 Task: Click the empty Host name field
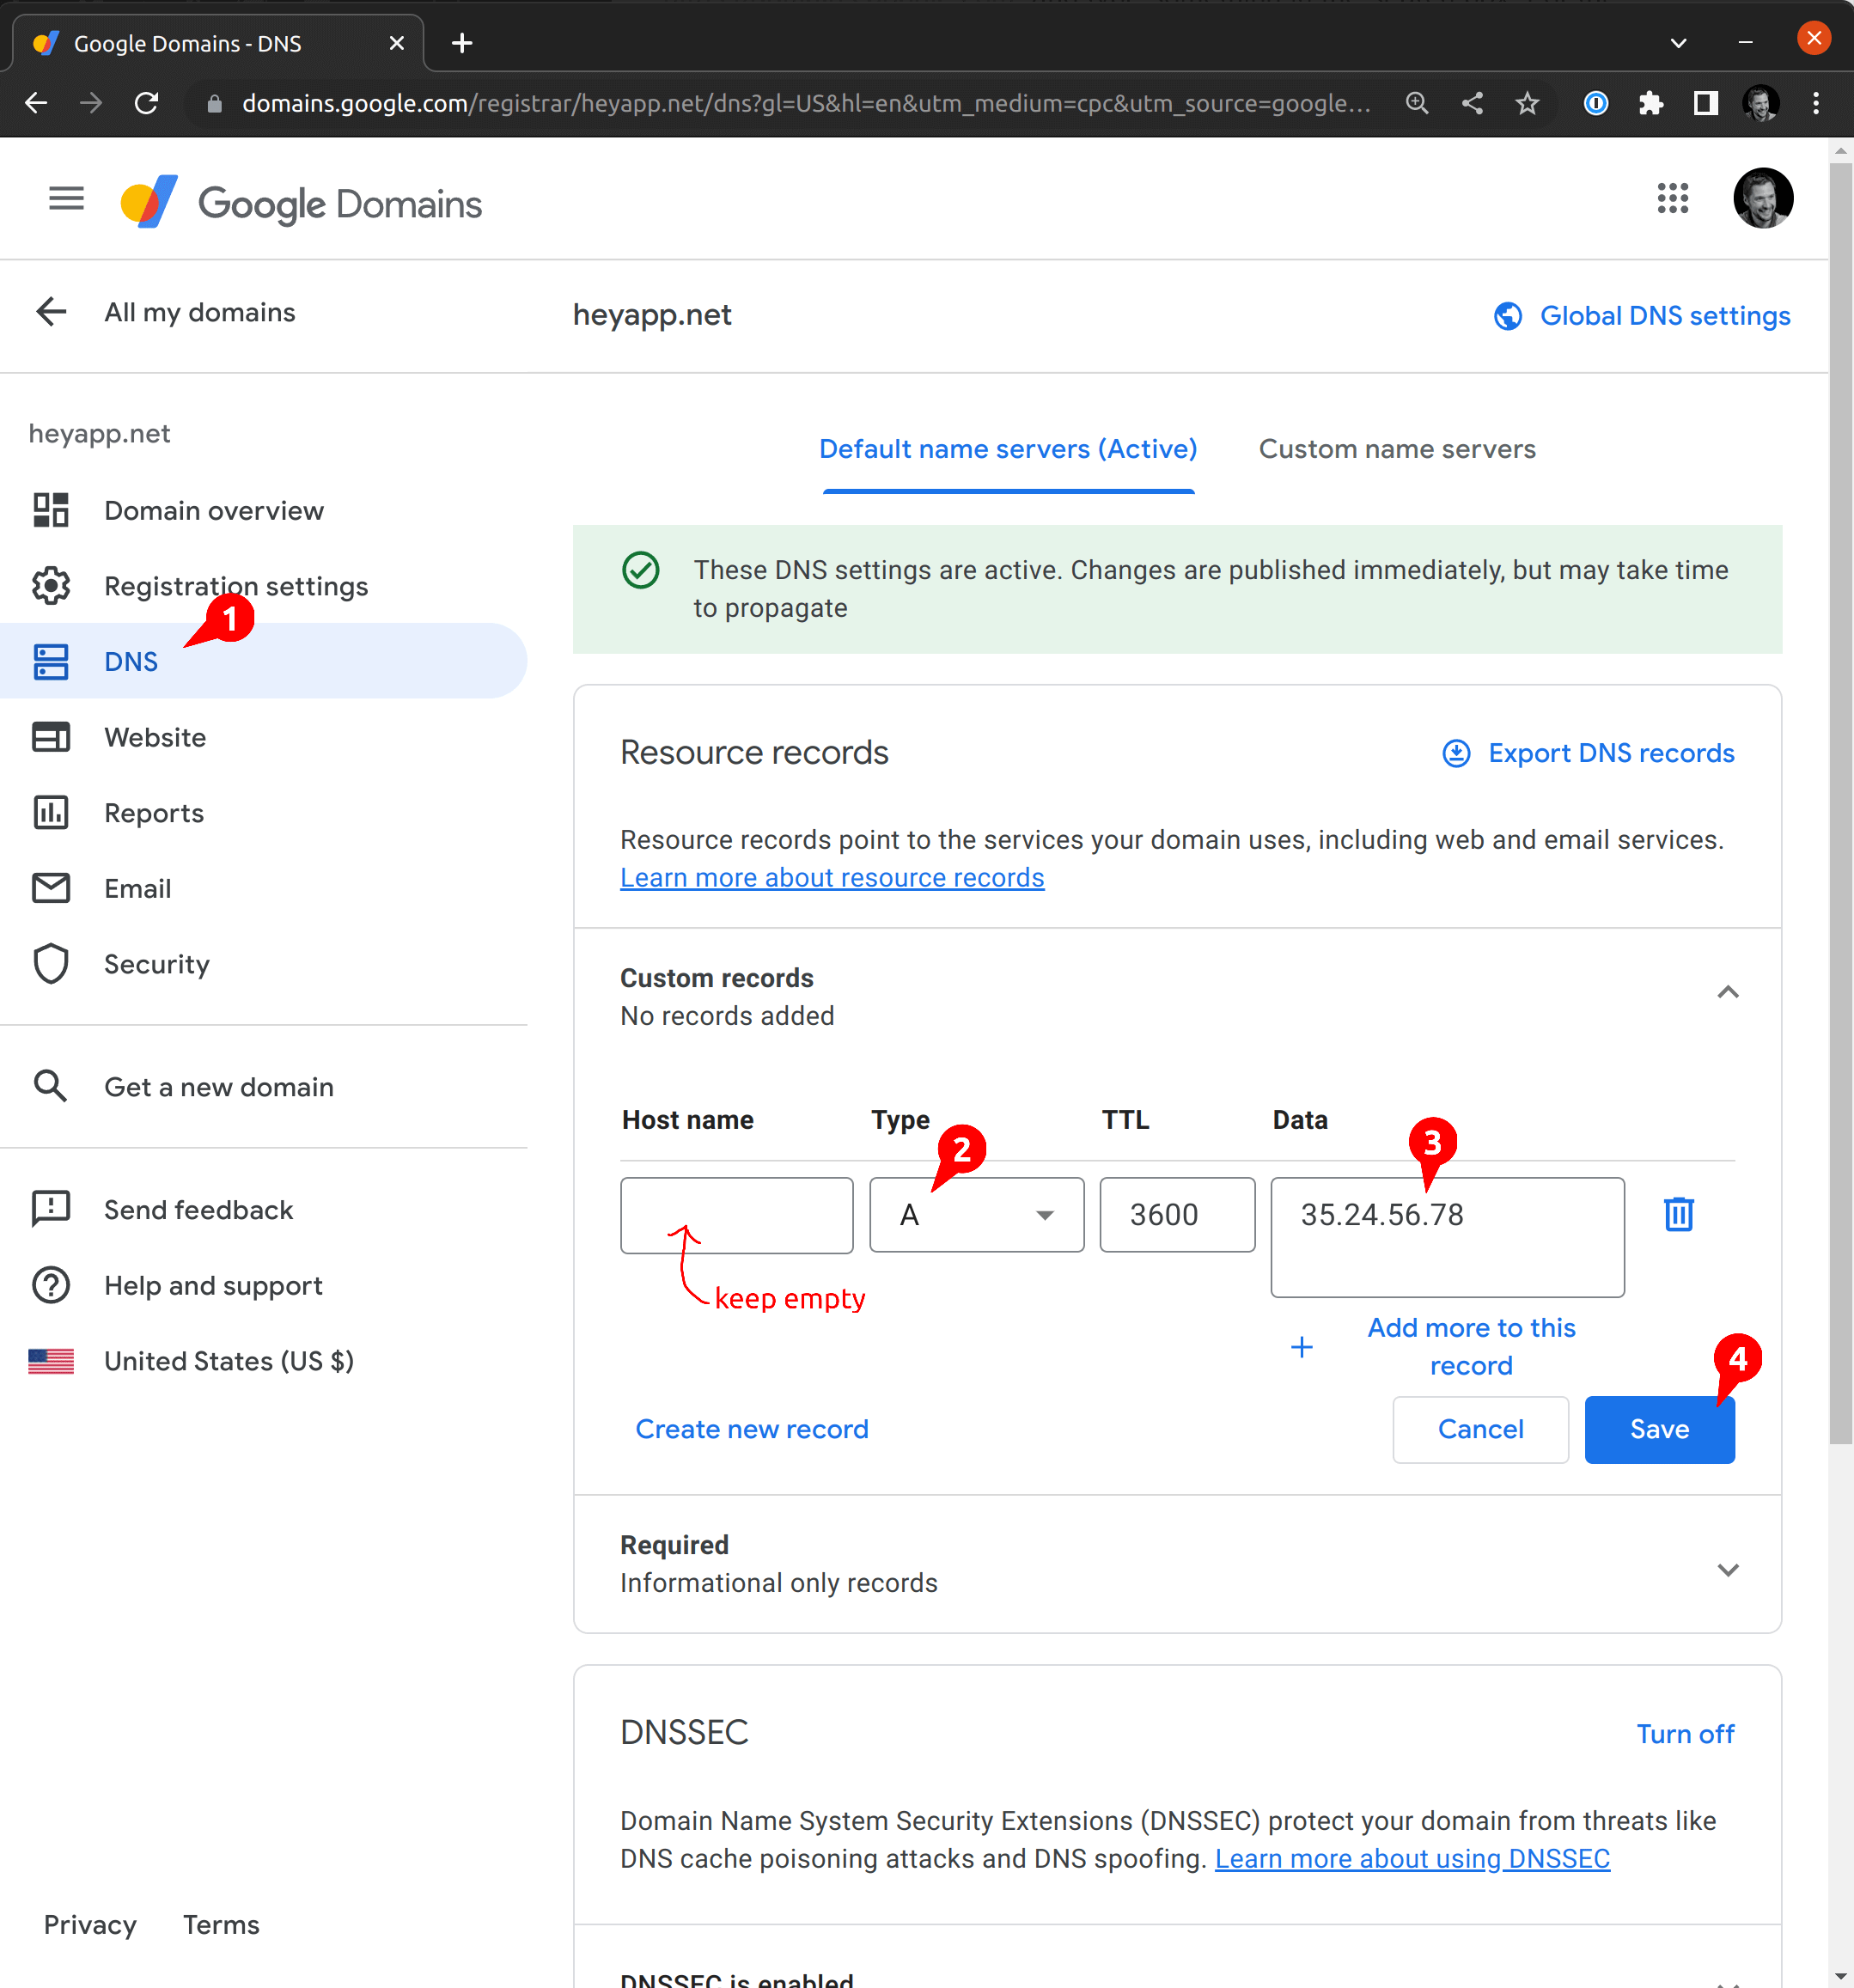click(x=736, y=1214)
